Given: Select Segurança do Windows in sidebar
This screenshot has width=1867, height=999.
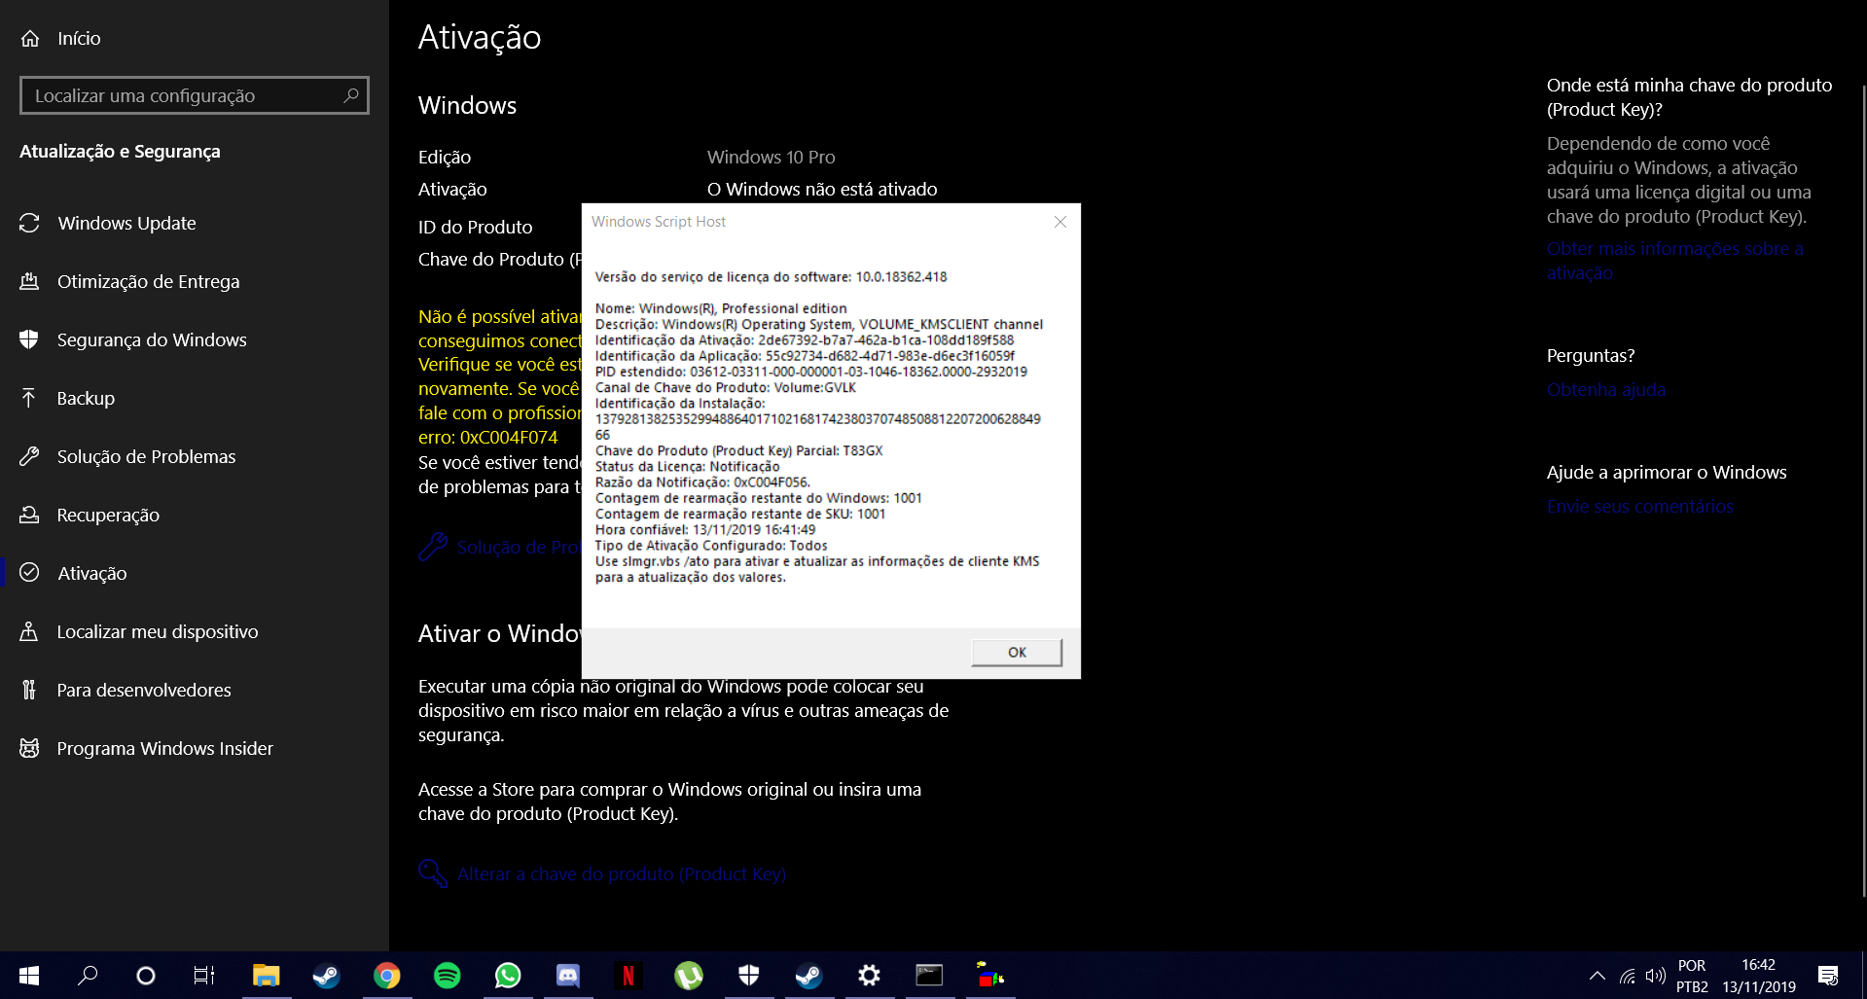Looking at the screenshot, I should pyautogui.click(x=195, y=339).
